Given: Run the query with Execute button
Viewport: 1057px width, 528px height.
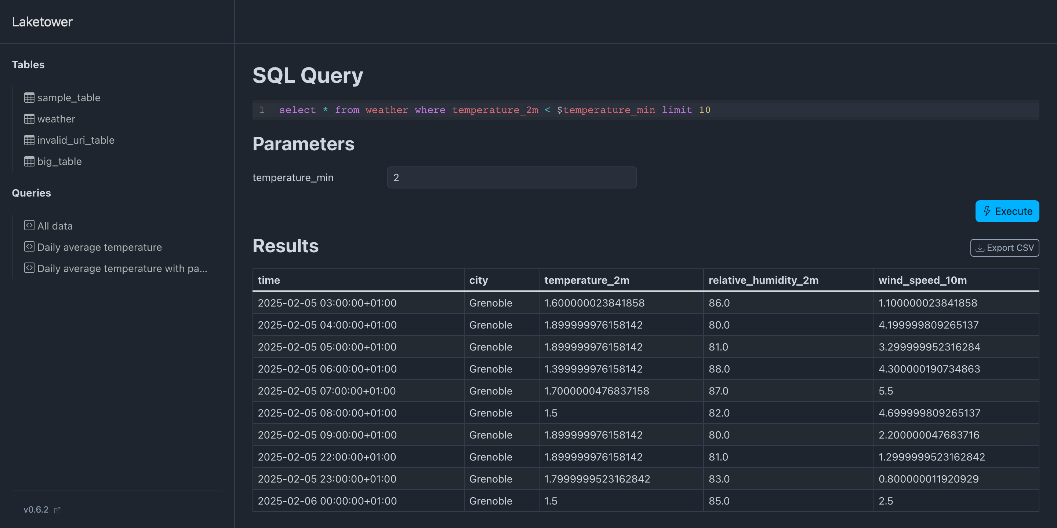Looking at the screenshot, I should (x=1007, y=211).
